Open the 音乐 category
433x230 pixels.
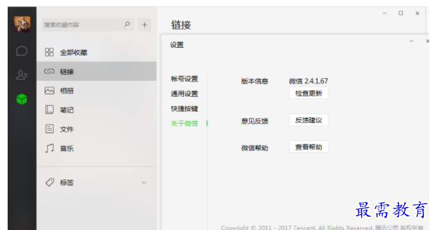pyautogui.click(x=96, y=148)
